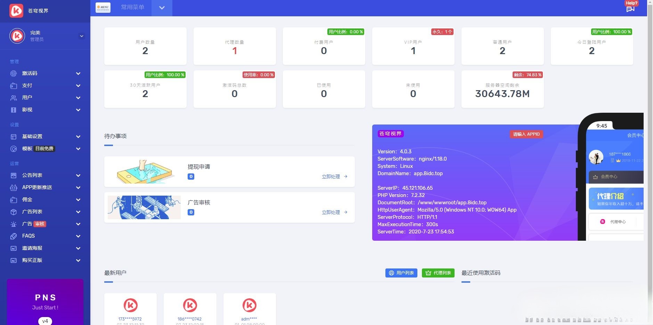Click the 邀请海报 image icon
This screenshot has width=653, height=325.
[14, 248]
